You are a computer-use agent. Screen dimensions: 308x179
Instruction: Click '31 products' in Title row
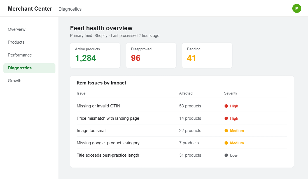coord(190,155)
